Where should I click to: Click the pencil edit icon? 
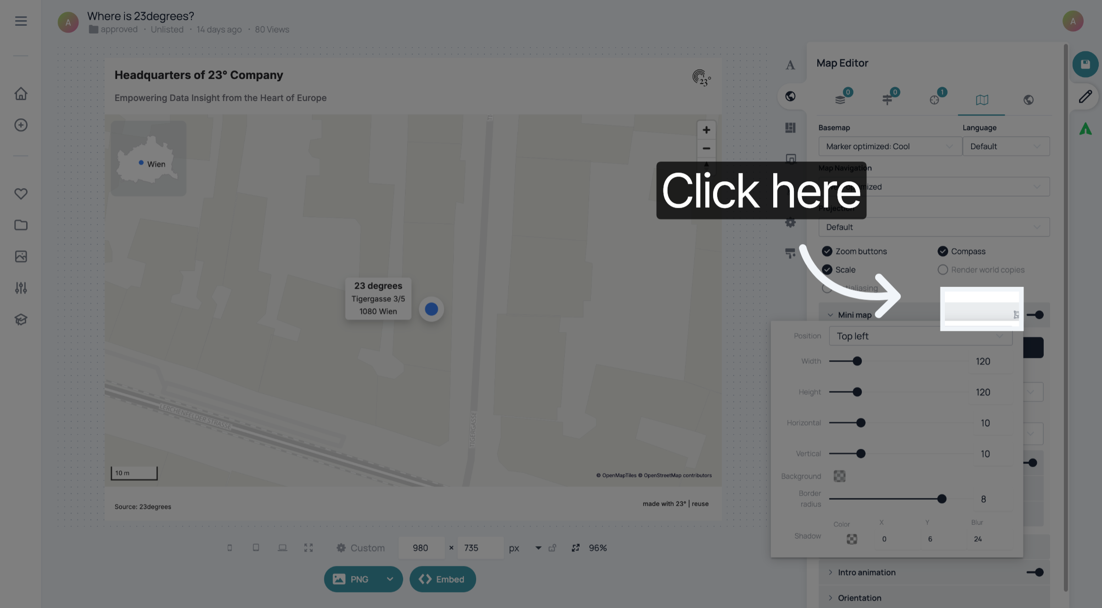coord(1085,96)
